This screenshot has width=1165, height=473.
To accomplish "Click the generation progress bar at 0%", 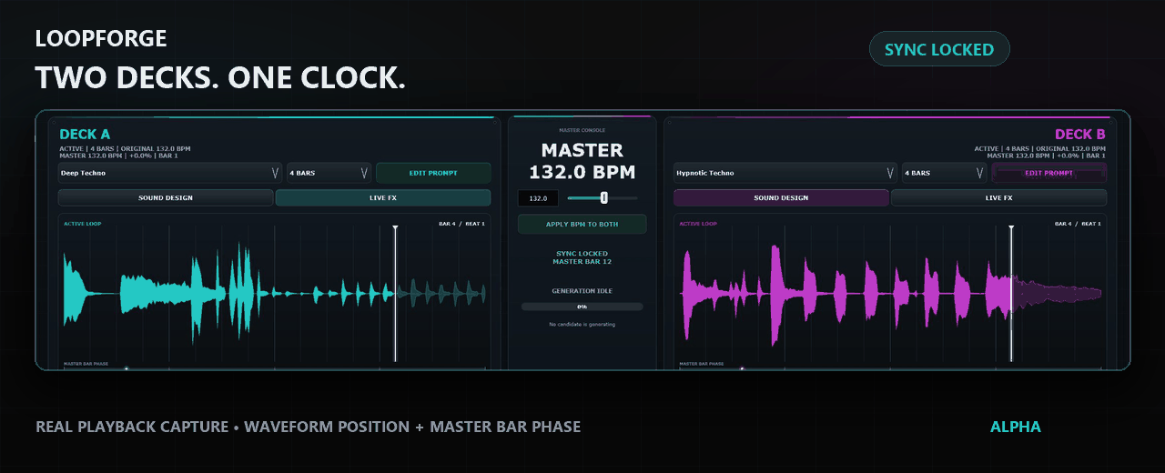I will click(x=582, y=307).
